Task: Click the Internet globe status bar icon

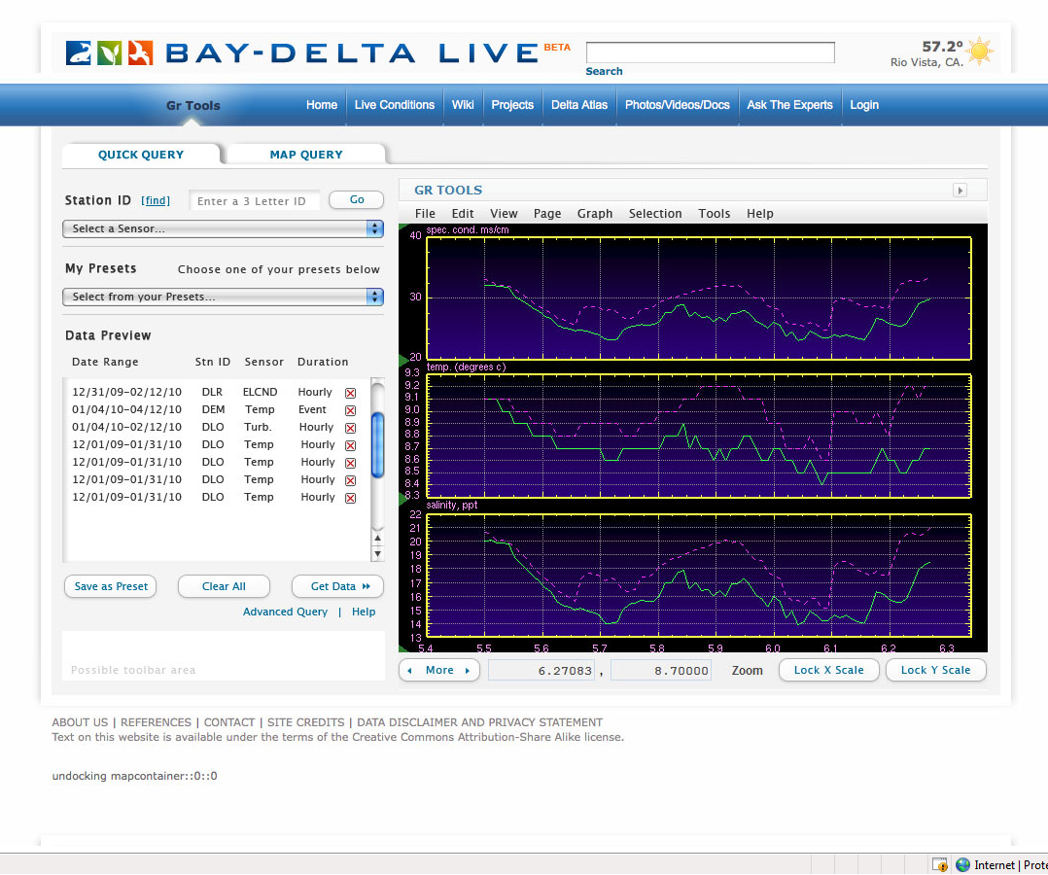Action: click(x=962, y=865)
